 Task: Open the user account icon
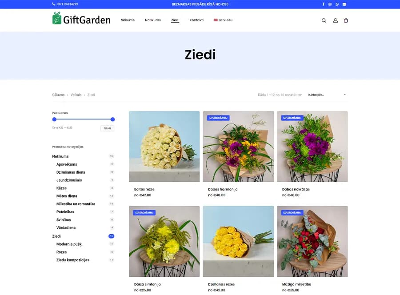[335, 20]
